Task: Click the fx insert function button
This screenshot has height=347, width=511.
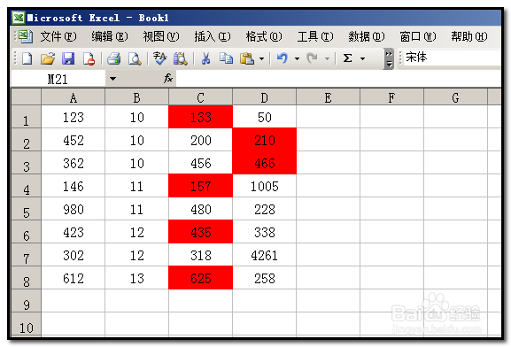Action: 168,78
